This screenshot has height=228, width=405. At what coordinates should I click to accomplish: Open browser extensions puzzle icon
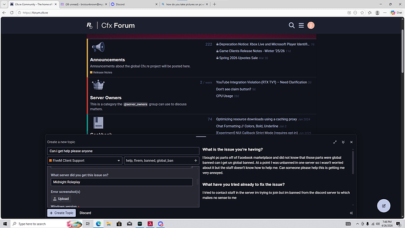(x=370, y=13)
